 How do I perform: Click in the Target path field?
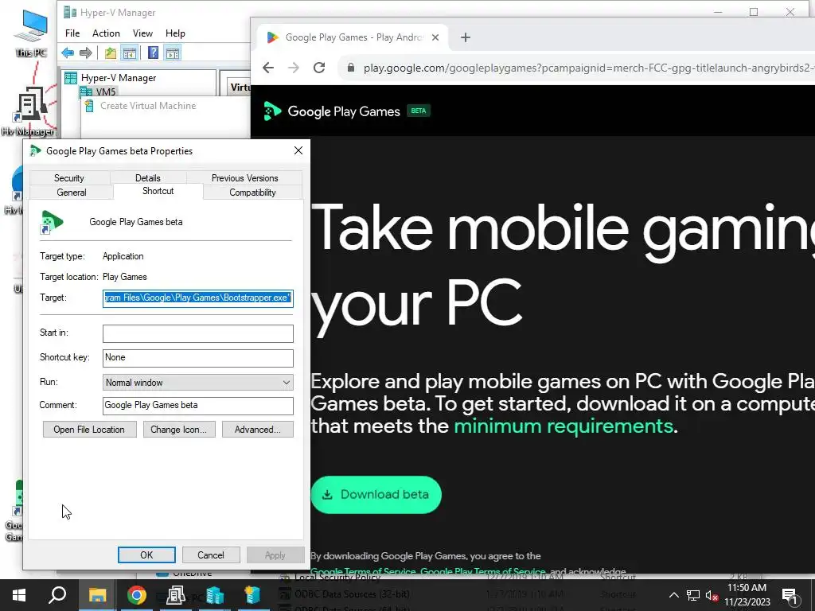[x=198, y=298]
